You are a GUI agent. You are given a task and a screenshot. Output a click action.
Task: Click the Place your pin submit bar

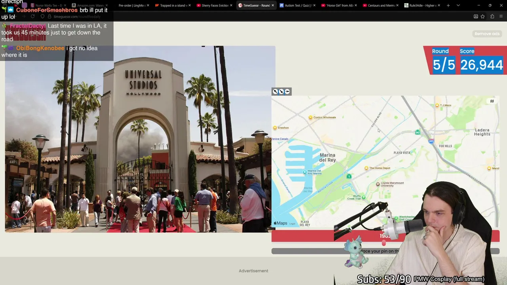tap(385, 251)
